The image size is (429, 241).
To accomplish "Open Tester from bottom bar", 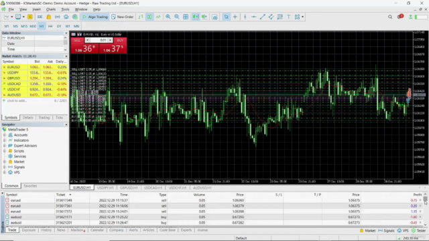I will pos(418,231).
